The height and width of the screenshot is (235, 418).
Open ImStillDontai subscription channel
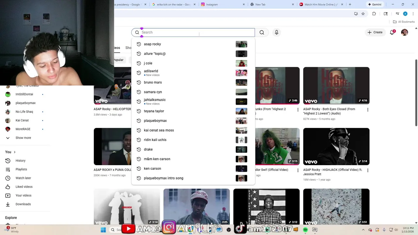pyautogui.click(x=25, y=94)
